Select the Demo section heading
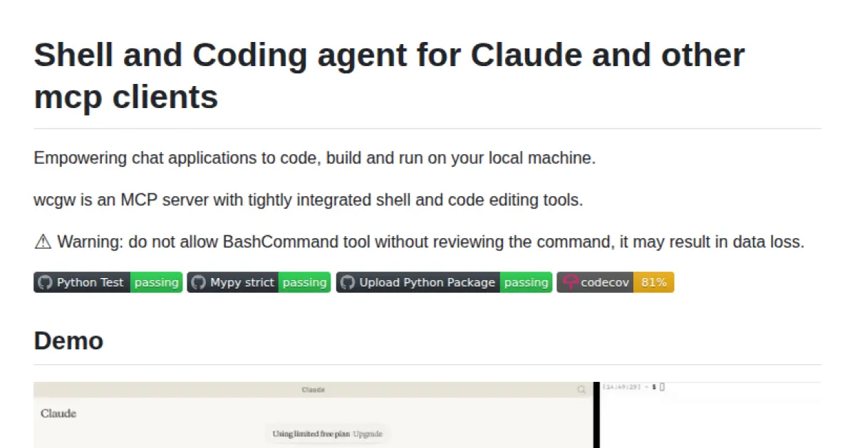 point(68,341)
